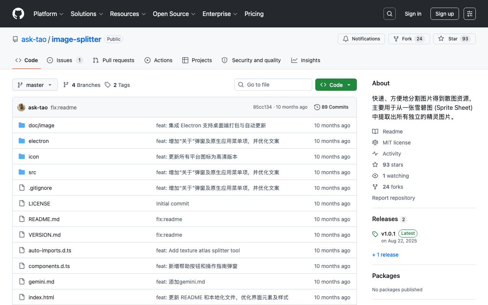Click the Notifications bell button

coord(361,39)
